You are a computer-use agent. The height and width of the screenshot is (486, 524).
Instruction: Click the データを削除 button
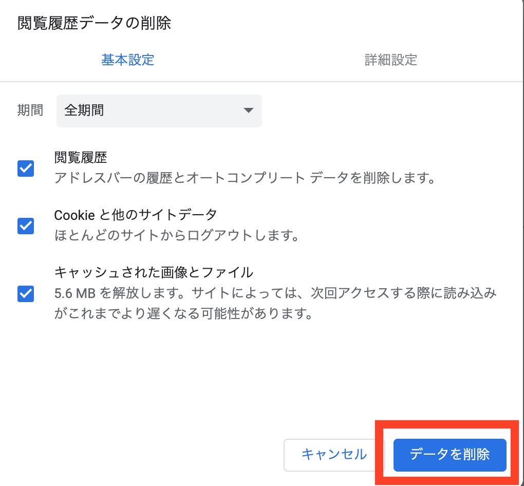click(450, 455)
